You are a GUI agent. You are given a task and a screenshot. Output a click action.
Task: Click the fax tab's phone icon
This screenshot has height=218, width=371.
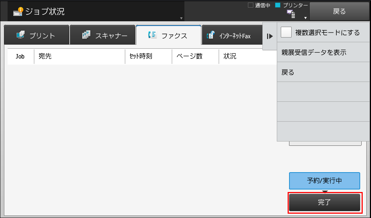[x=152, y=35]
